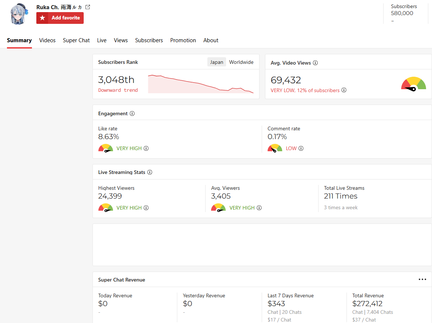Switch to the Videos tab
This screenshot has width=432, height=323.
click(x=47, y=40)
